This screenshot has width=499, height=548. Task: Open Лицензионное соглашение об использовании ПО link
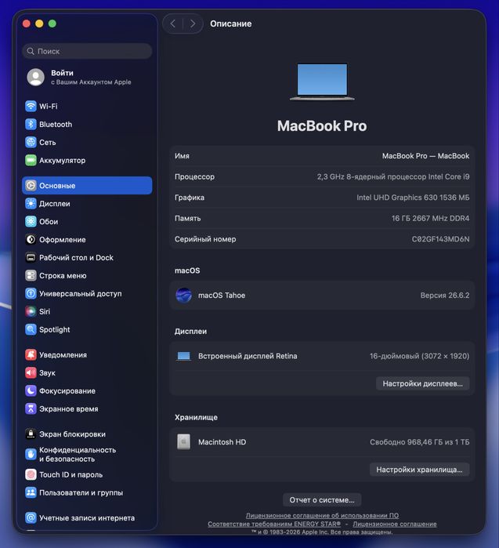tap(322, 516)
